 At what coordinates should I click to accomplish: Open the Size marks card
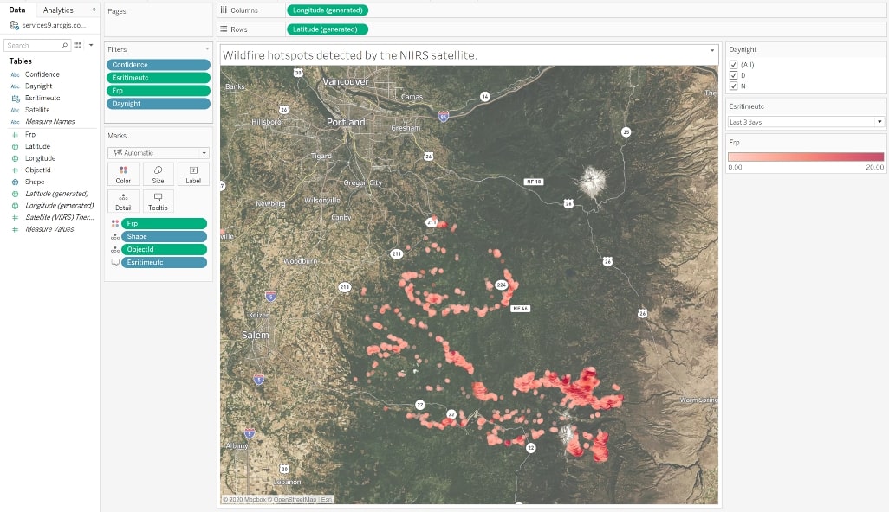[159, 174]
